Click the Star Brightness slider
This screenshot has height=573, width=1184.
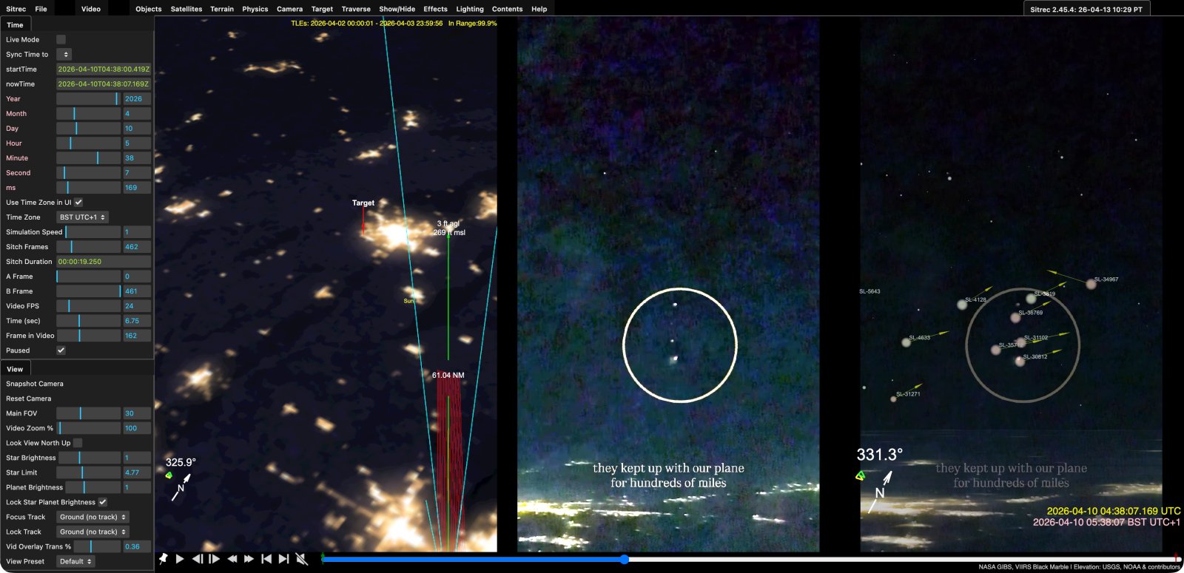pyautogui.click(x=89, y=458)
